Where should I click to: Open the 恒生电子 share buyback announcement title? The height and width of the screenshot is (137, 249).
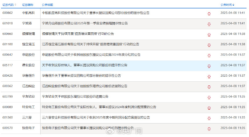(x=88, y=128)
